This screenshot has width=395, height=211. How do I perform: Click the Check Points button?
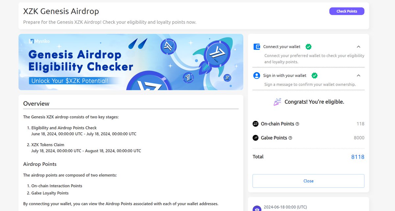347,11
